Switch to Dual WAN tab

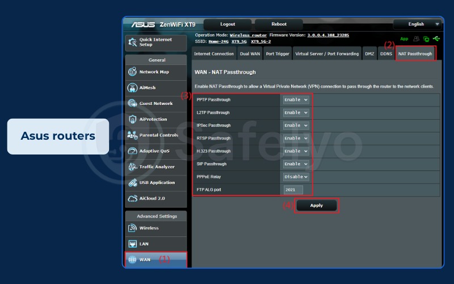(250, 53)
